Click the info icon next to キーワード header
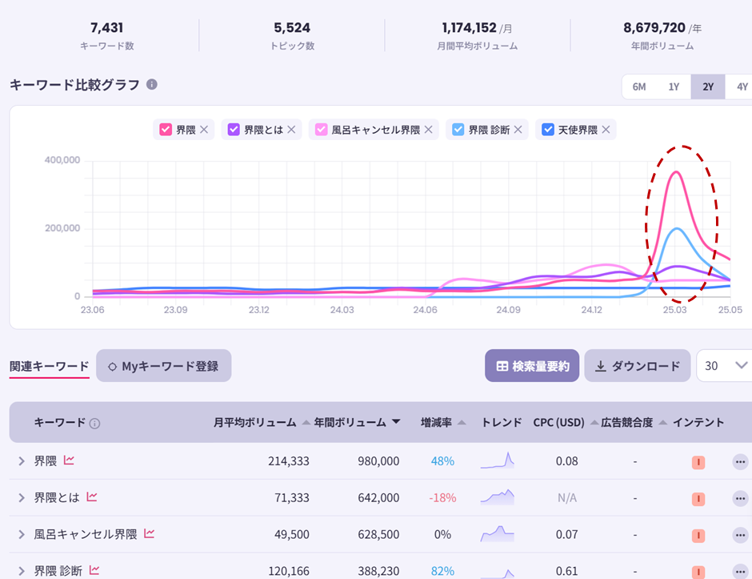752x579 pixels. click(x=95, y=424)
